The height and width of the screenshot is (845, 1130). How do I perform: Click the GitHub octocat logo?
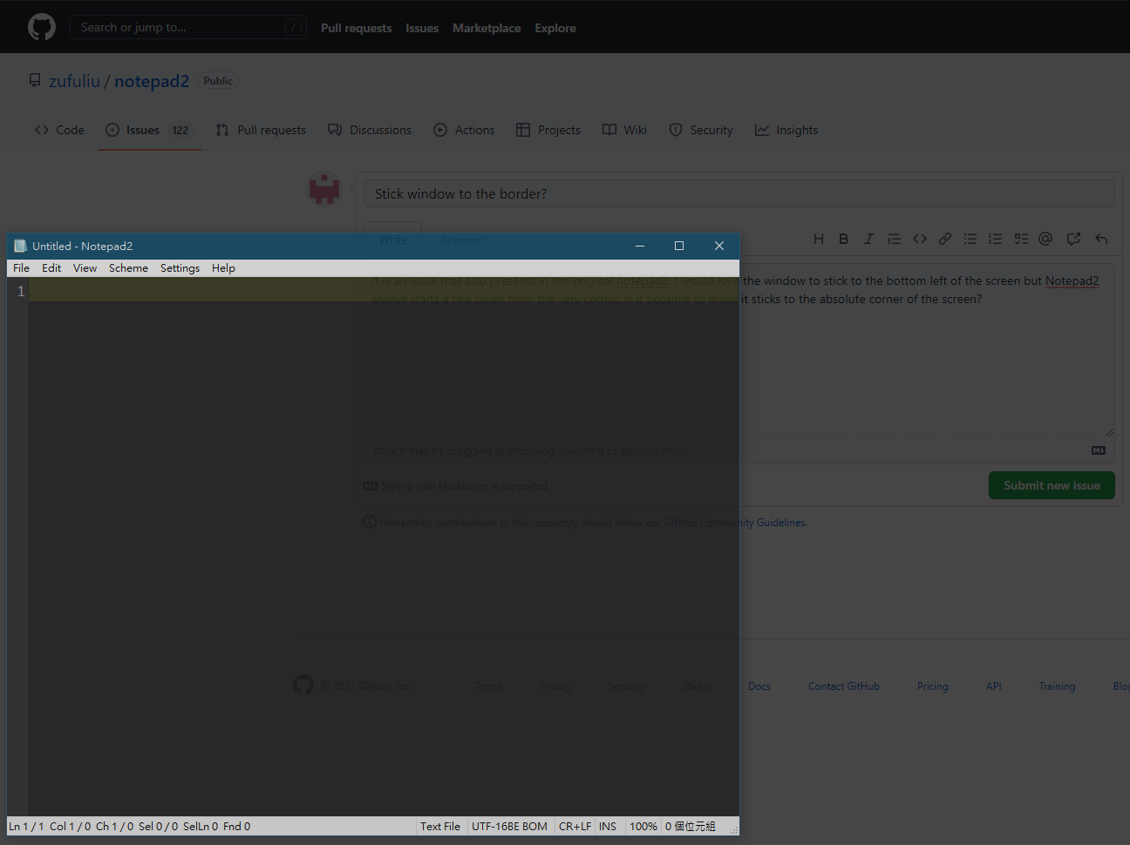[x=41, y=26]
